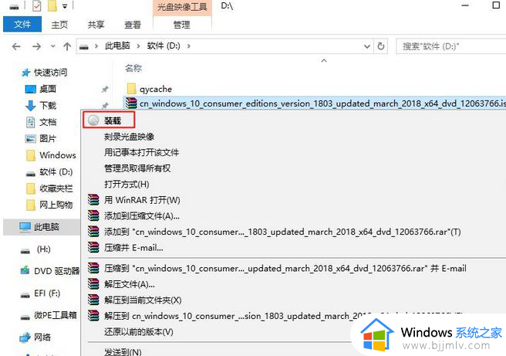Choose 添加到压缩文件(A)...
This screenshot has width=506, height=356.
point(142,215)
